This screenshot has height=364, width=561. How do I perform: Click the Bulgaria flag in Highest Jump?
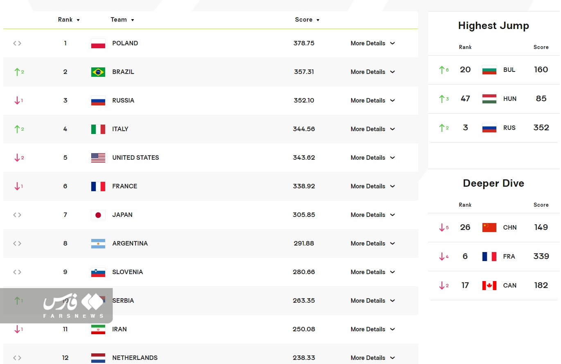[489, 70]
